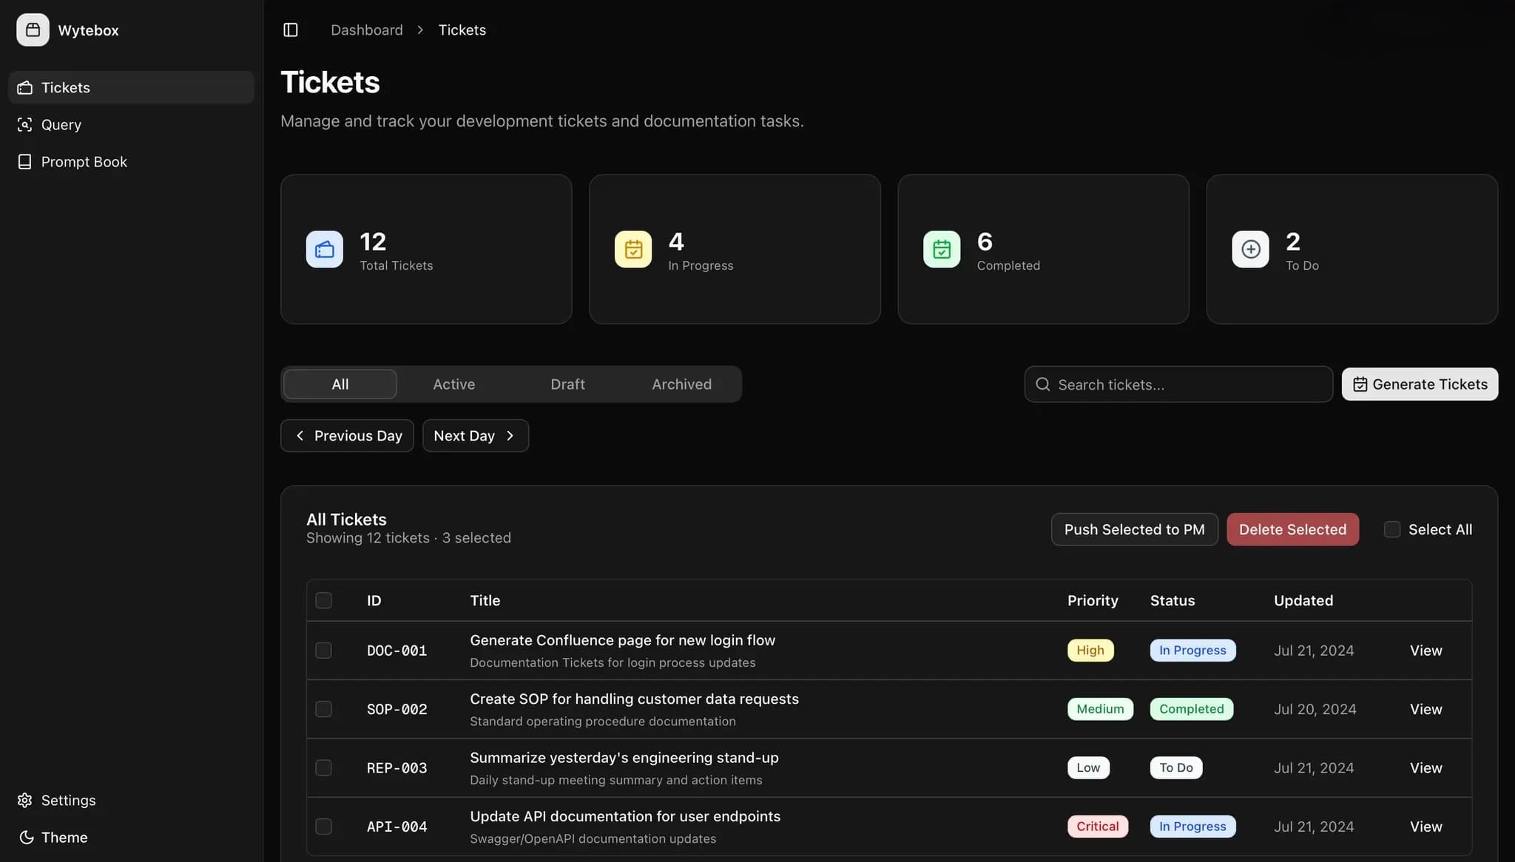Go to Next Day
Viewport: 1515px width, 862px height.
coord(476,435)
